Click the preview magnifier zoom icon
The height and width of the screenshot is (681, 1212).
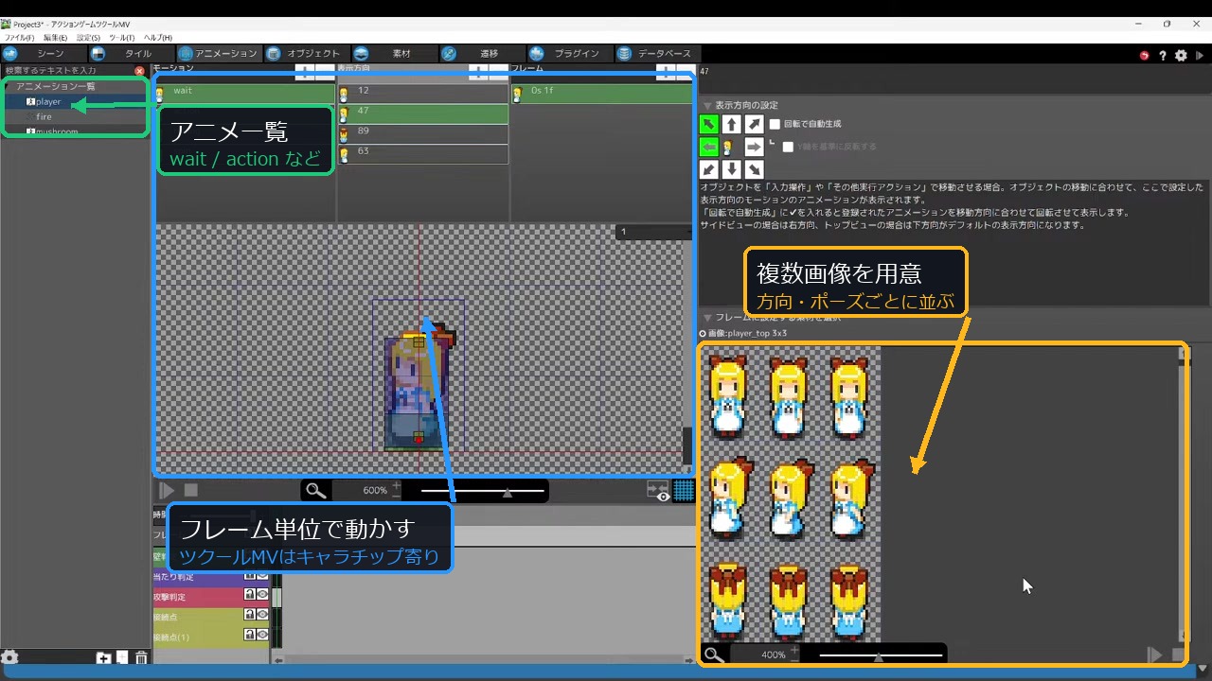315,491
